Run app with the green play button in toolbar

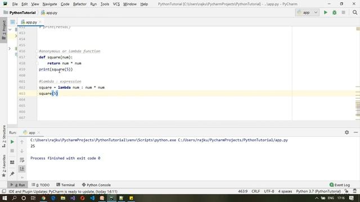[325, 12]
